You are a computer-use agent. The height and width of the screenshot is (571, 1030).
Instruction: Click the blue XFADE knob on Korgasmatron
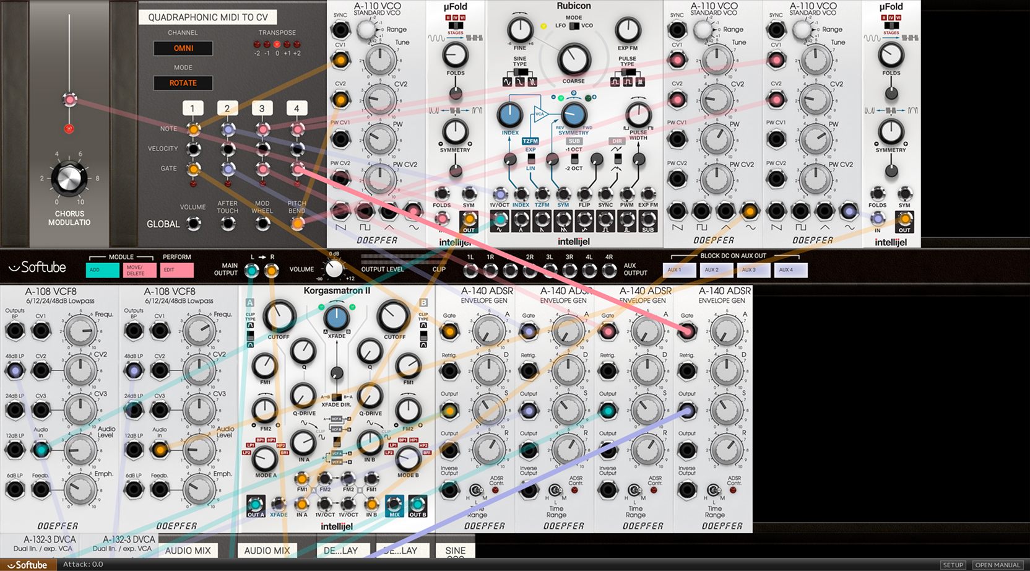336,317
